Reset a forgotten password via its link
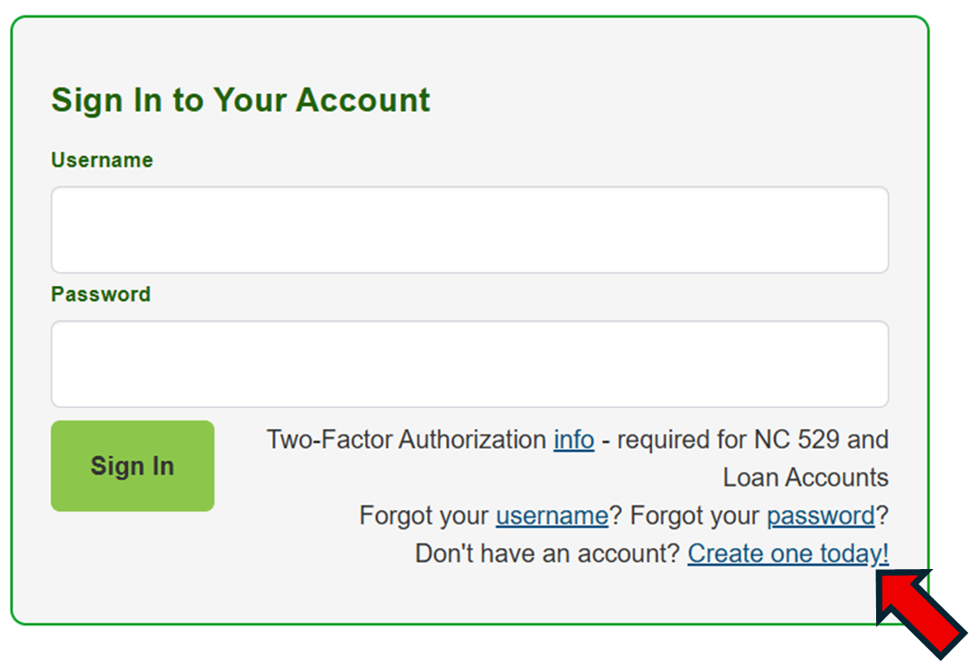 pyautogui.click(x=819, y=515)
